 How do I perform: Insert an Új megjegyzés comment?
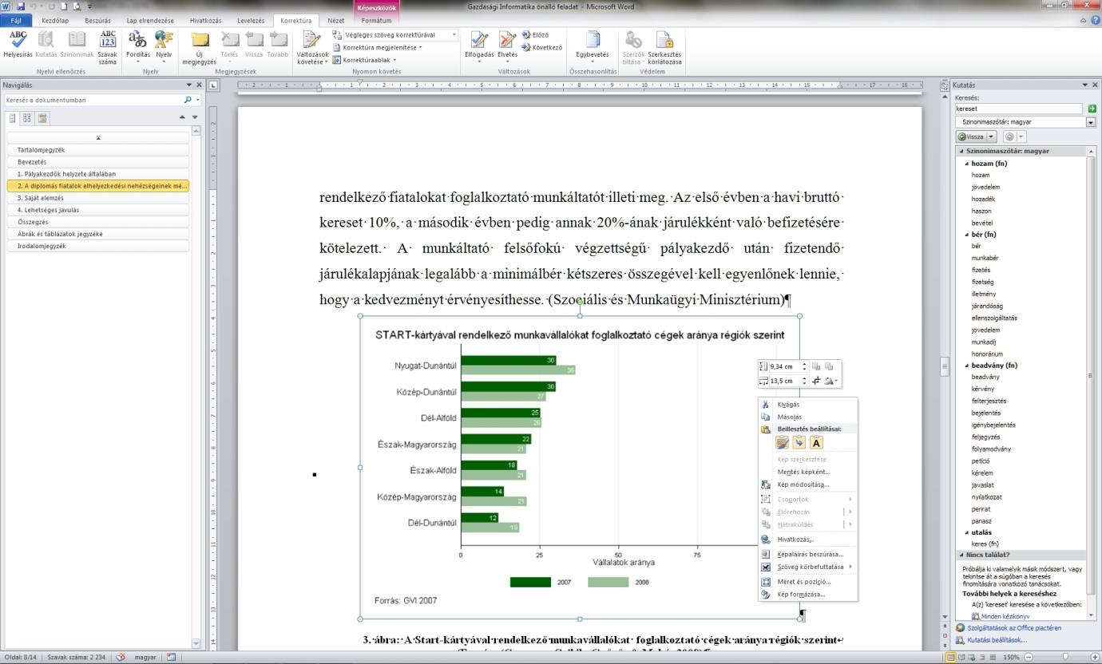pos(200,47)
